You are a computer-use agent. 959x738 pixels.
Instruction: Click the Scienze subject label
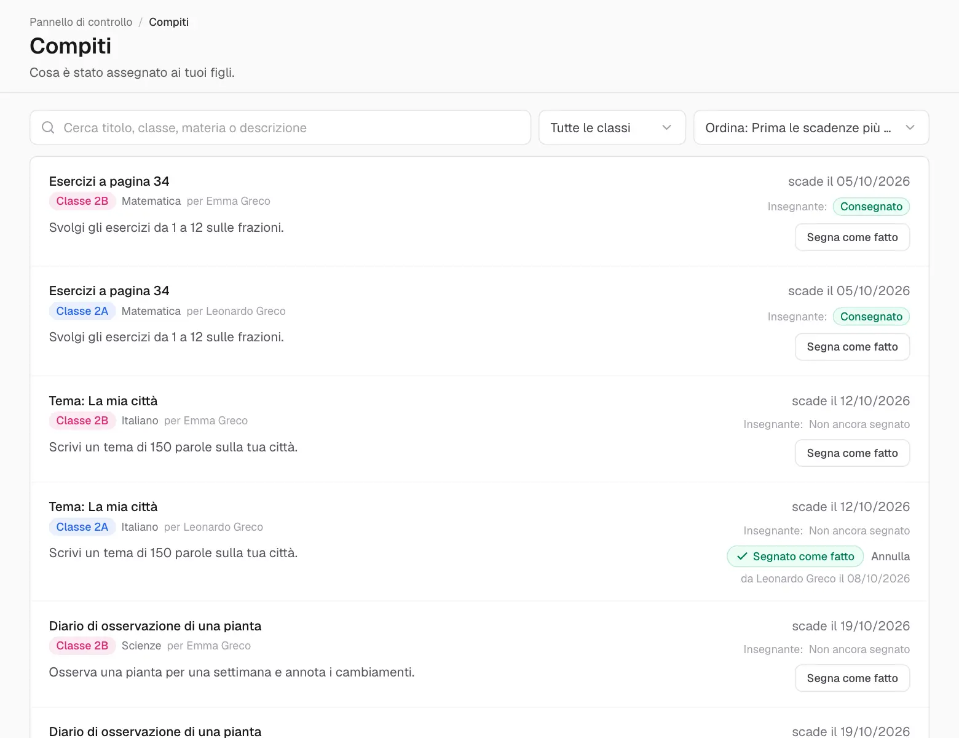(141, 646)
